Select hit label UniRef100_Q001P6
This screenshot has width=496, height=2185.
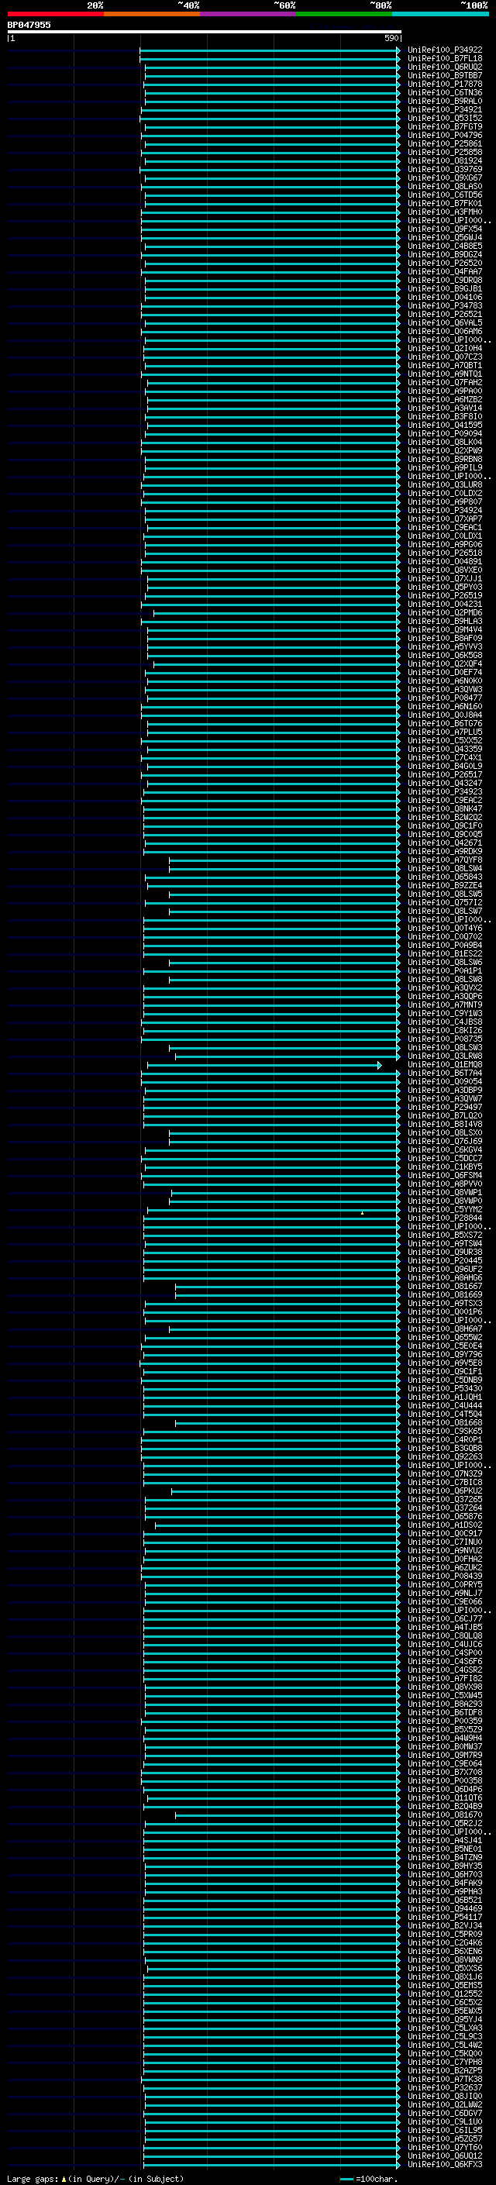[x=444, y=1311]
